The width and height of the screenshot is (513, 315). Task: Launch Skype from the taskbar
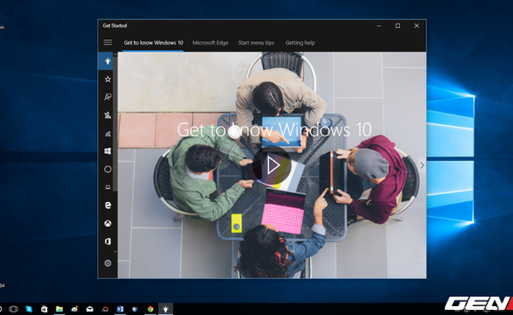point(29,309)
